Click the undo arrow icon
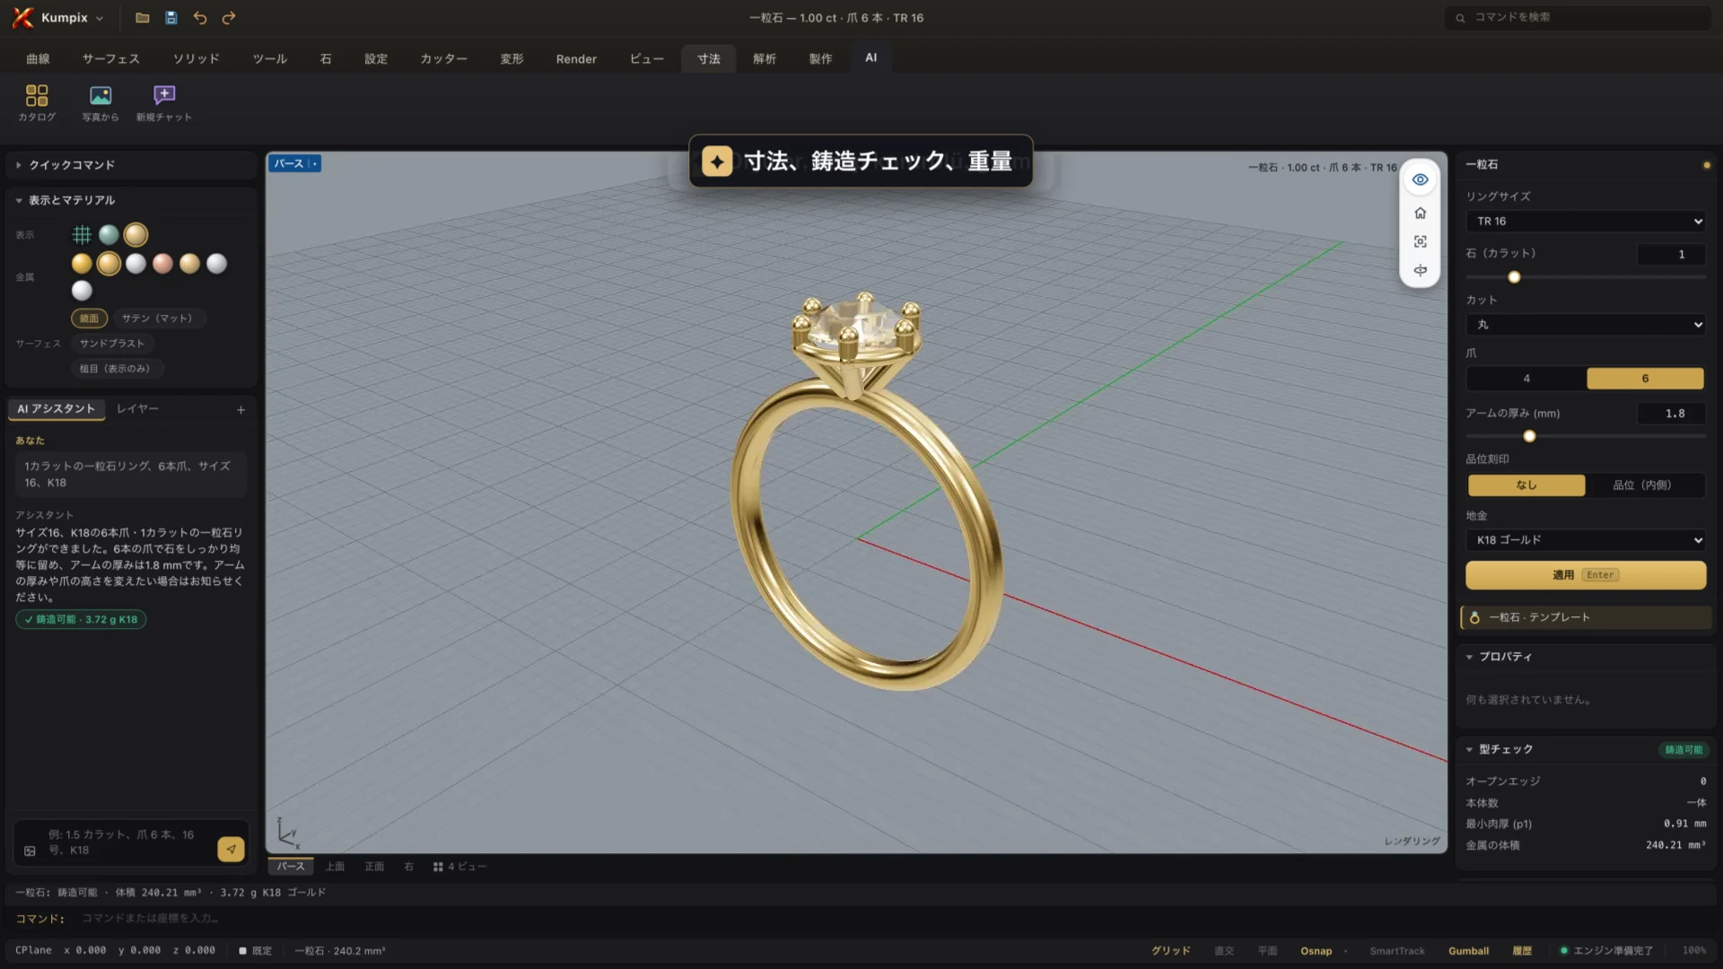This screenshot has height=969, width=1723. [200, 17]
